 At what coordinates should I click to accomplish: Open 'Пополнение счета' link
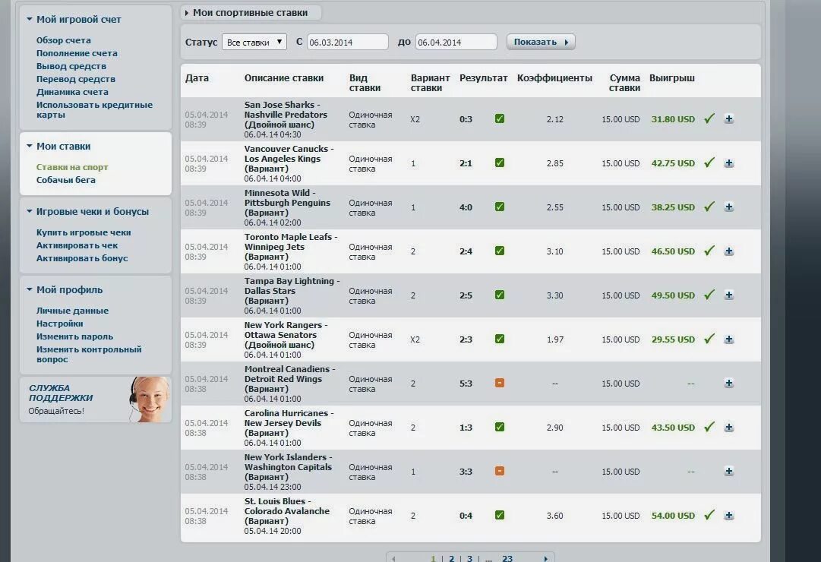pos(77,53)
